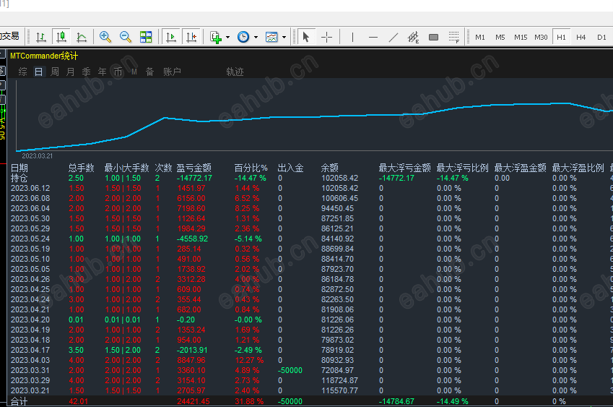Click the 盈亏金额 column header

click(194, 168)
